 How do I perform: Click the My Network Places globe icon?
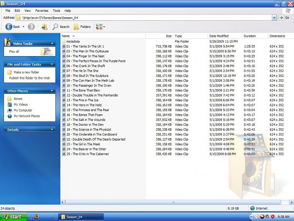(x=9, y=116)
